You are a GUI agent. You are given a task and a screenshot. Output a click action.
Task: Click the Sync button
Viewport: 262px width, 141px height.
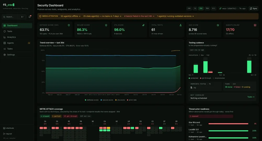tap(253, 9)
